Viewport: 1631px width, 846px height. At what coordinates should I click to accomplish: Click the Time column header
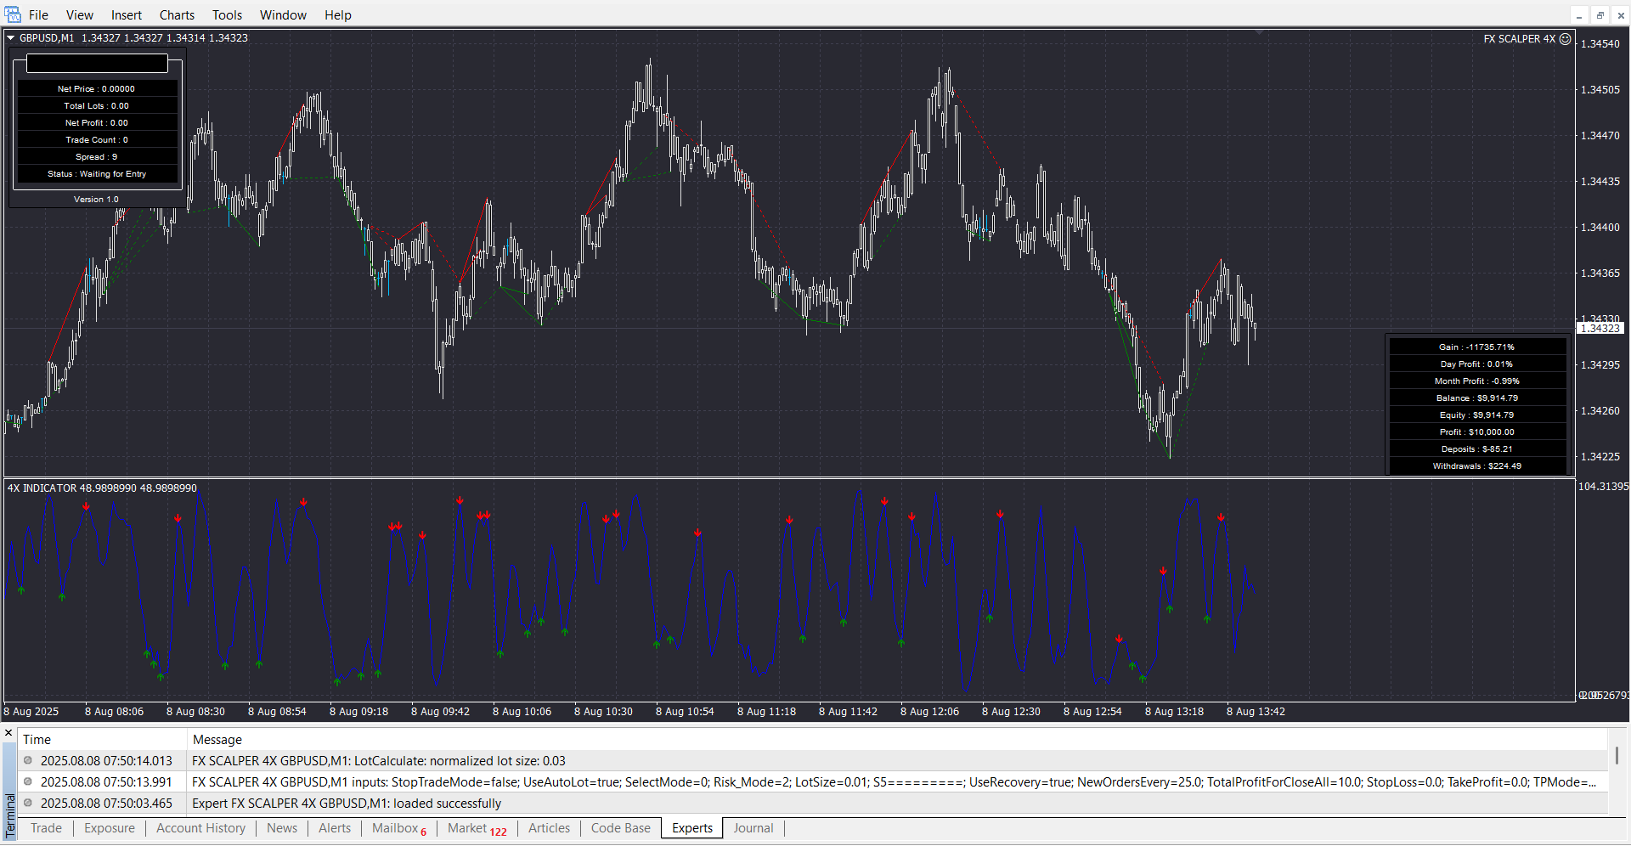pyautogui.click(x=37, y=740)
